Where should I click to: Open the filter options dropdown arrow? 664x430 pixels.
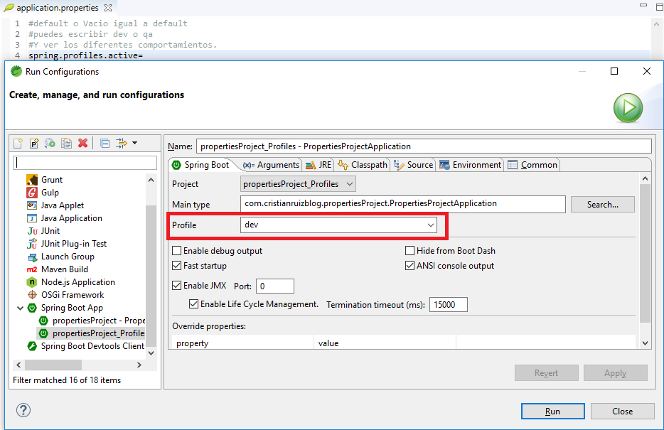tap(134, 143)
